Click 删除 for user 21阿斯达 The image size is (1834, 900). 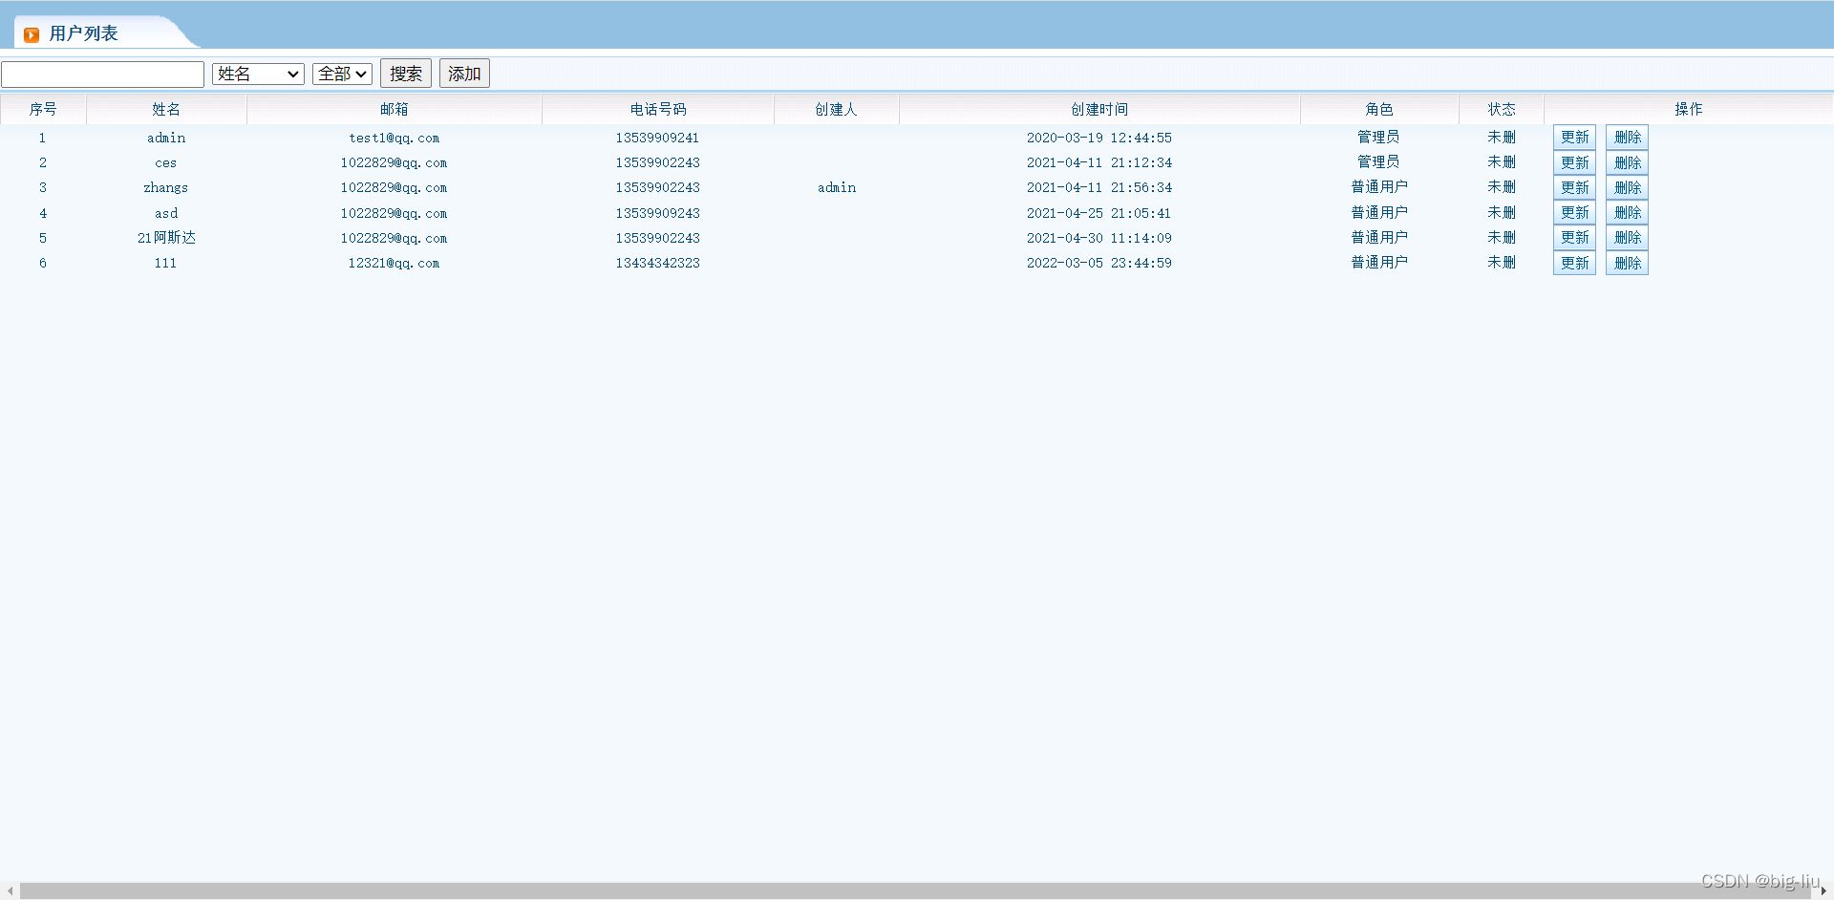click(1627, 237)
